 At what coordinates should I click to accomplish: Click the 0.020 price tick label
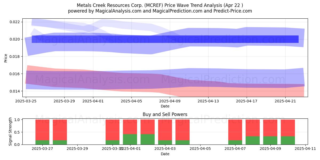pyautogui.click(x=15, y=39)
